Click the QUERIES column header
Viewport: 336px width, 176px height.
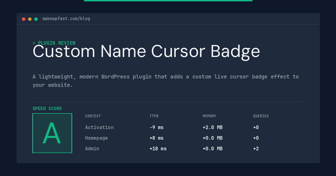click(x=261, y=116)
